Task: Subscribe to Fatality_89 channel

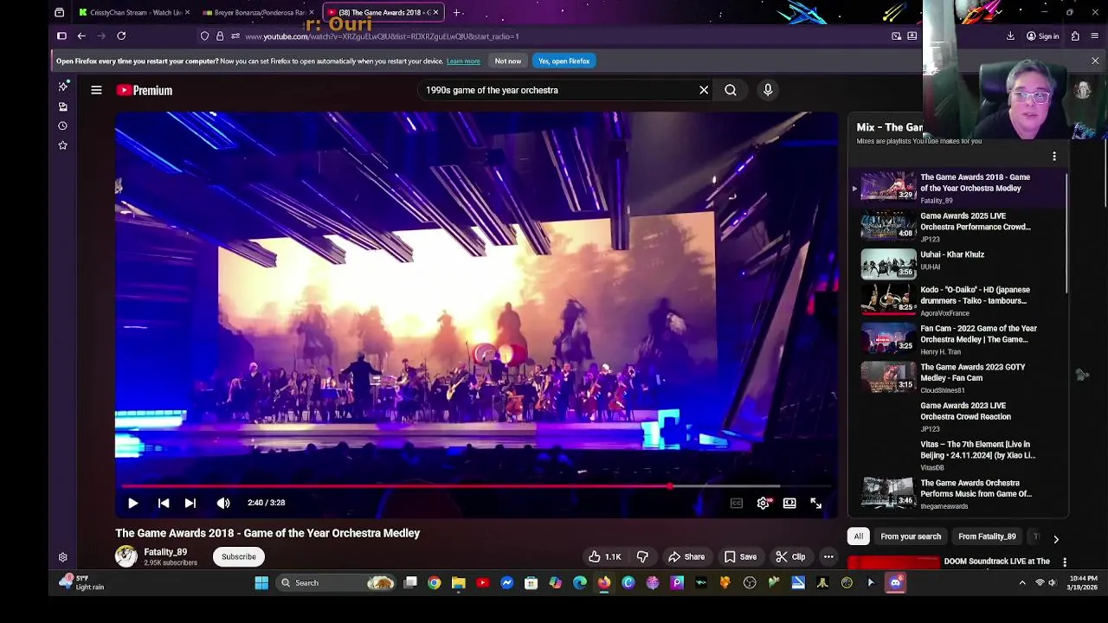Action: coord(239,557)
